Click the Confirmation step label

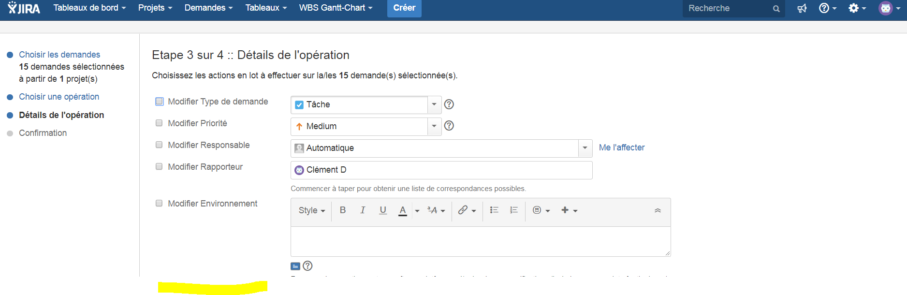43,133
